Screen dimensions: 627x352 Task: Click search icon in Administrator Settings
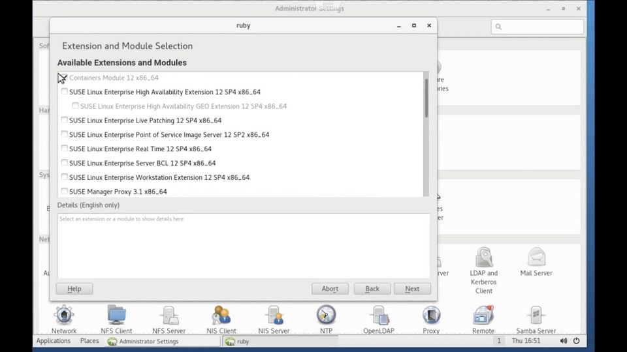pos(498,27)
